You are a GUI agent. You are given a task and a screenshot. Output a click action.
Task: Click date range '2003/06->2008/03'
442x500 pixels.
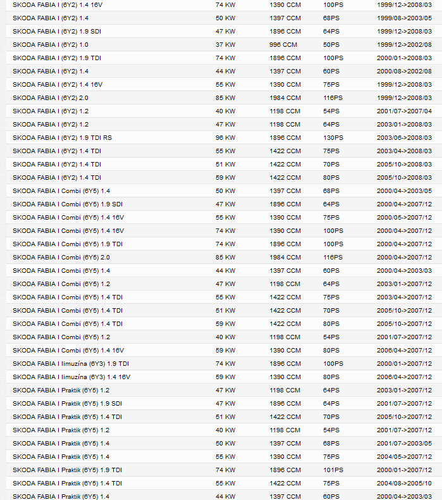[x=404, y=138]
